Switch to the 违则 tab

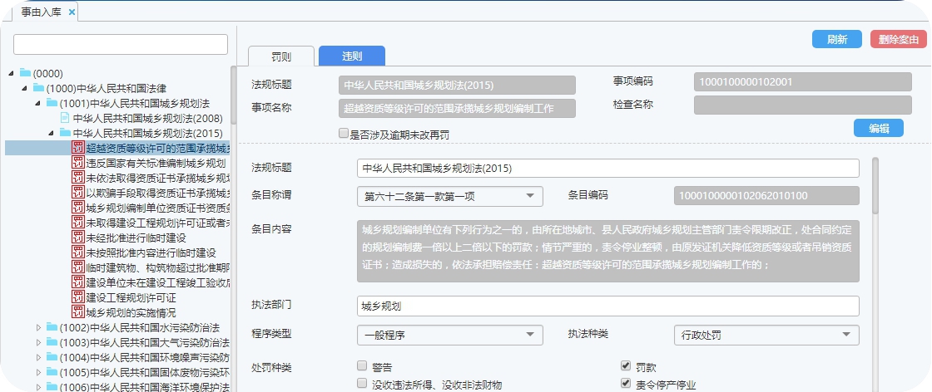352,56
